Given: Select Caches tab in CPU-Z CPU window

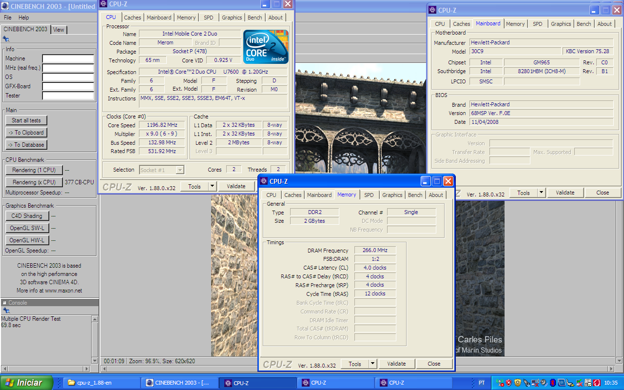Looking at the screenshot, I should click(x=132, y=18).
